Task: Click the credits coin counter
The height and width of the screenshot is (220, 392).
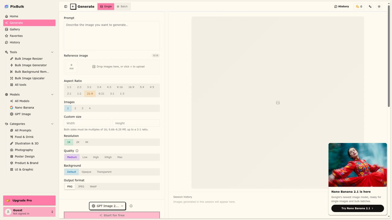Action: 359,6
